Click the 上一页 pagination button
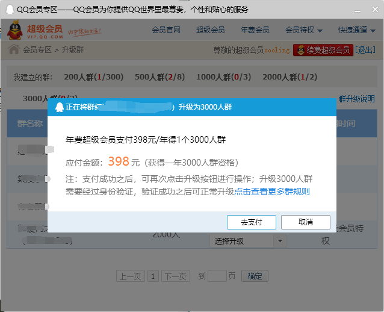The height and width of the screenshot is (312, 384). tap(131, 276)
